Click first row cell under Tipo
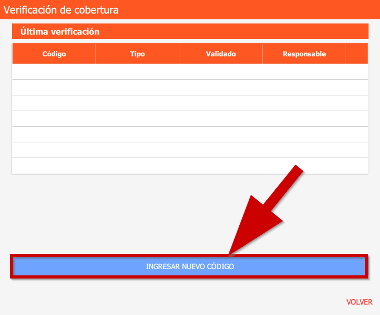The height and width of the screenshot is (315, 380). click(x=137, y=72)
